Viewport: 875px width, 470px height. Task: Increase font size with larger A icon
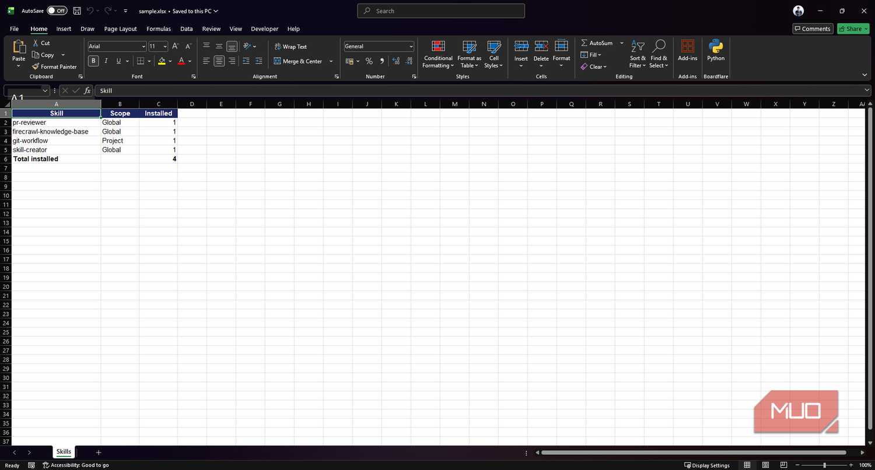[x=176, y=46]
